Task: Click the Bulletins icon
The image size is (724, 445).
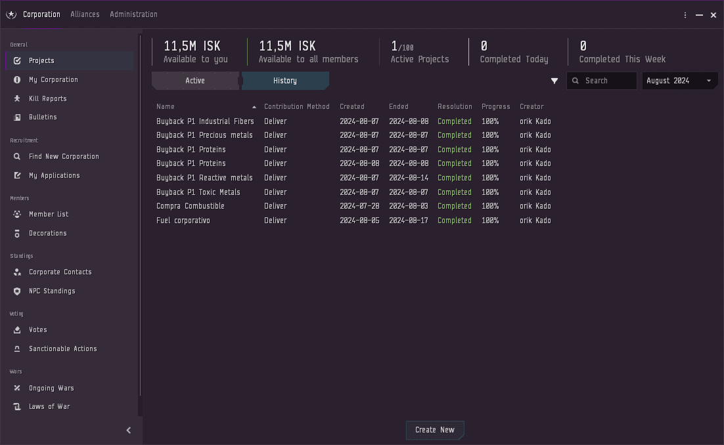Action: point(17,117)
